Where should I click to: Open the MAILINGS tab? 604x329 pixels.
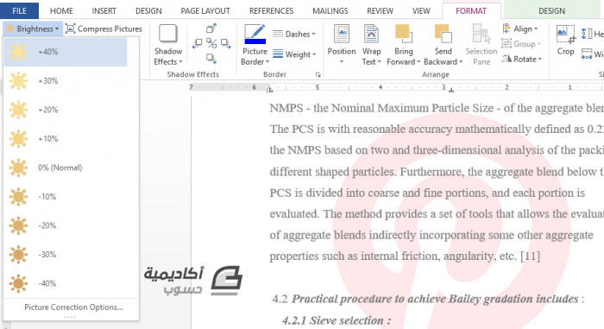pyautogui.click(x=330, y=11)
